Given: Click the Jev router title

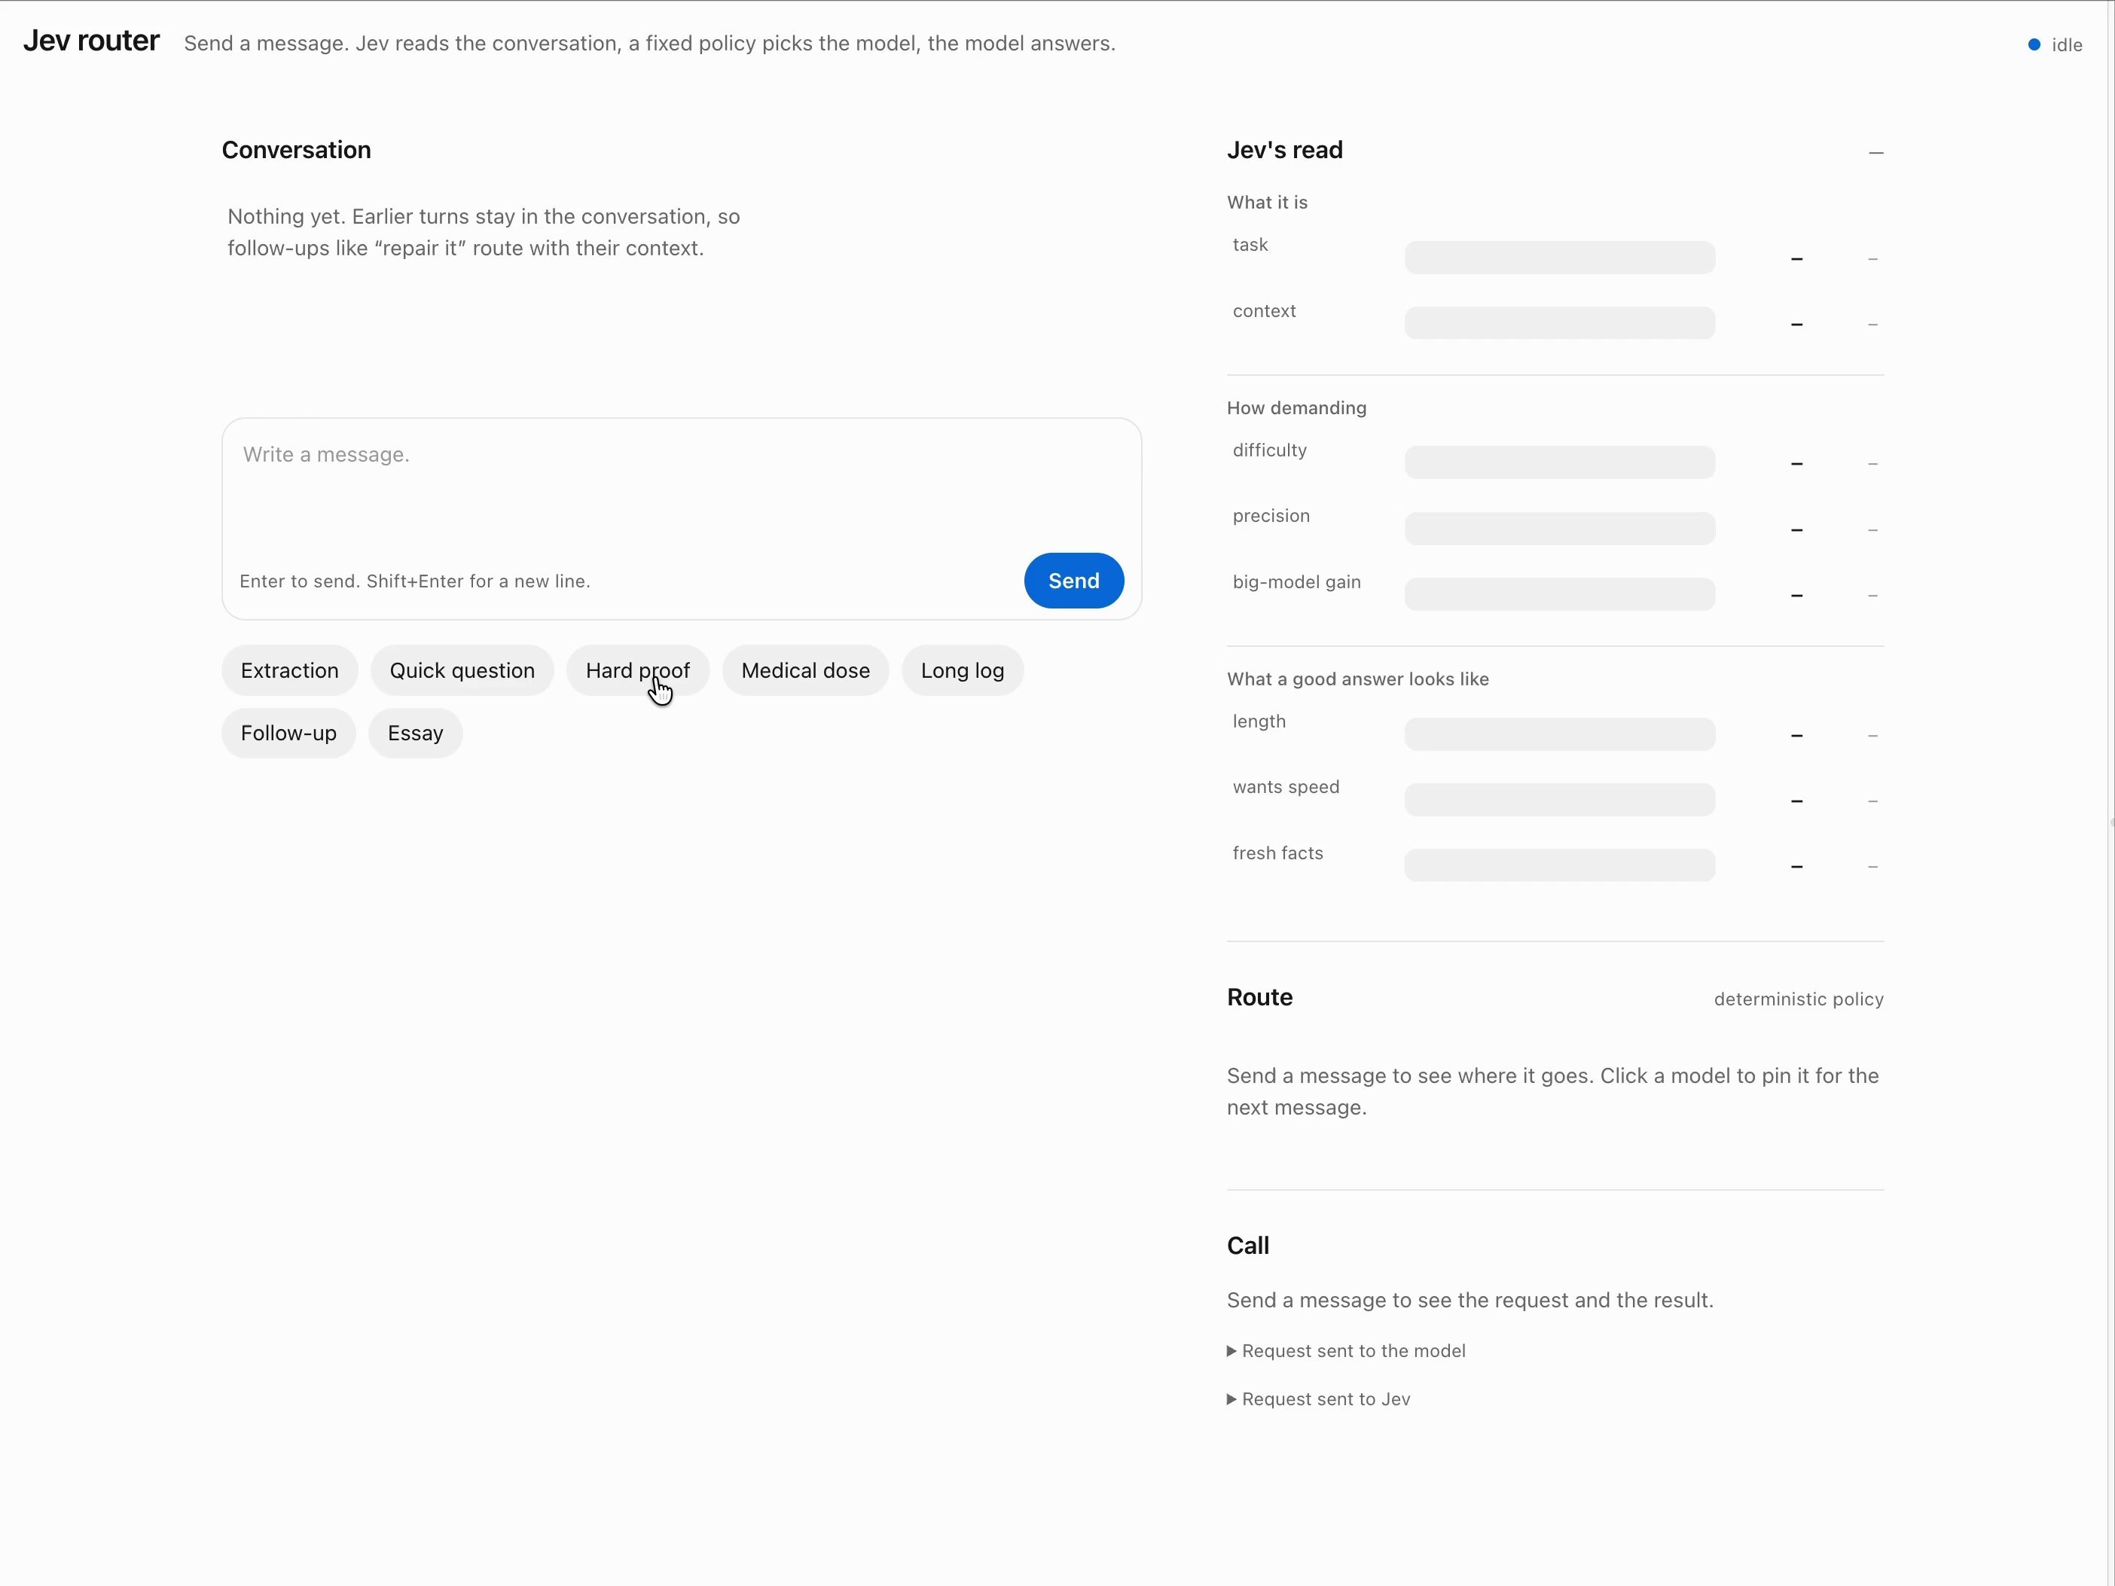Looking at the screenshot, I should pyautogui.click(x=91, y=41).
